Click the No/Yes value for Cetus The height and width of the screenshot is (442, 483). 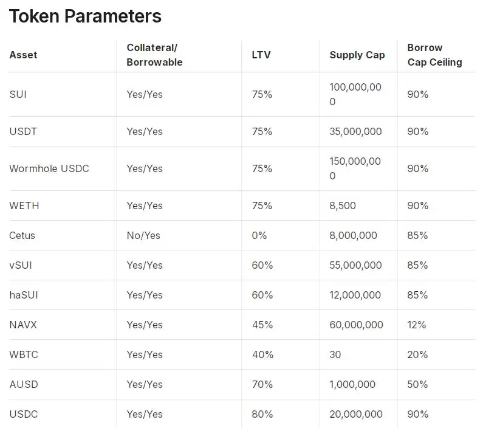(x=143, y=235)
